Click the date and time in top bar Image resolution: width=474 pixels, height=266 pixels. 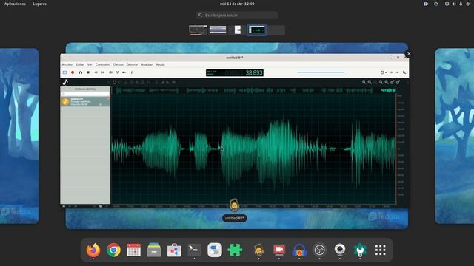point(237,4)
